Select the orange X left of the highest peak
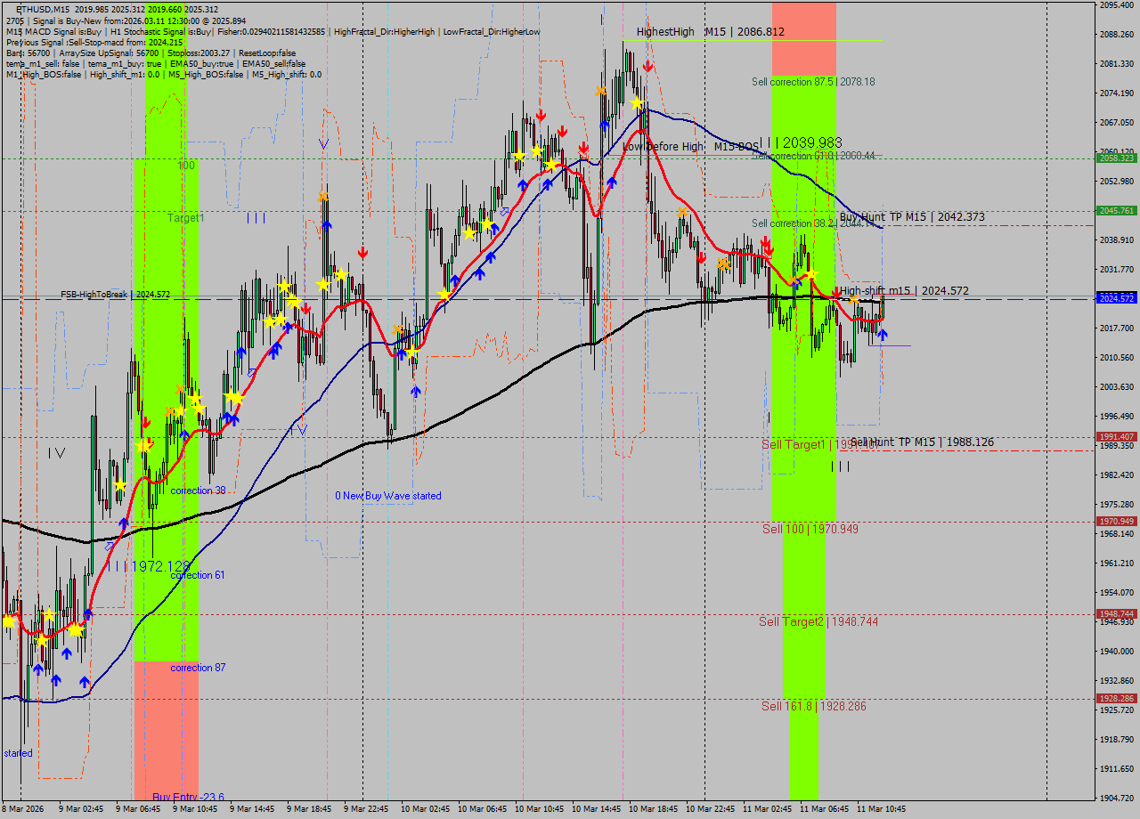 click(x=600, y=91)
